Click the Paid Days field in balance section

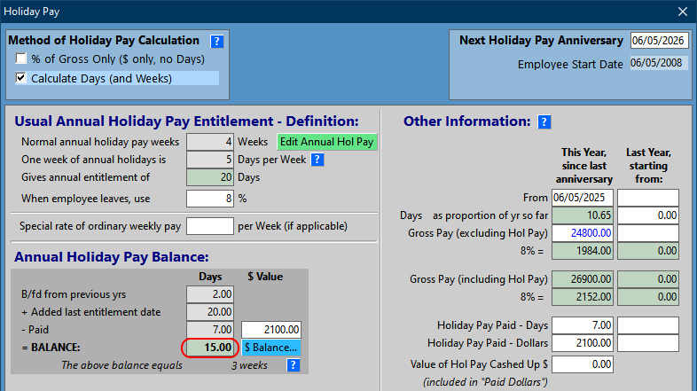tap(209, 329)
